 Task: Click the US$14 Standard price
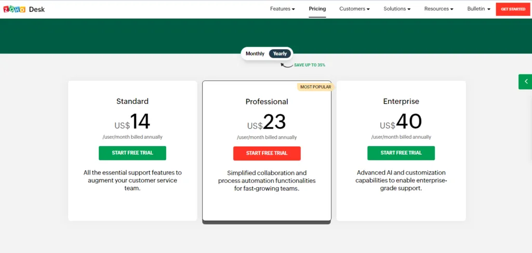point(132,122)
